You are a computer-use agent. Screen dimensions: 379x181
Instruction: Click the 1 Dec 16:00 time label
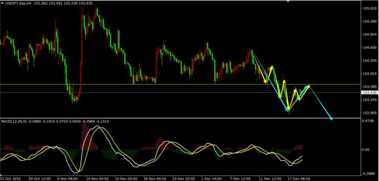212,179
